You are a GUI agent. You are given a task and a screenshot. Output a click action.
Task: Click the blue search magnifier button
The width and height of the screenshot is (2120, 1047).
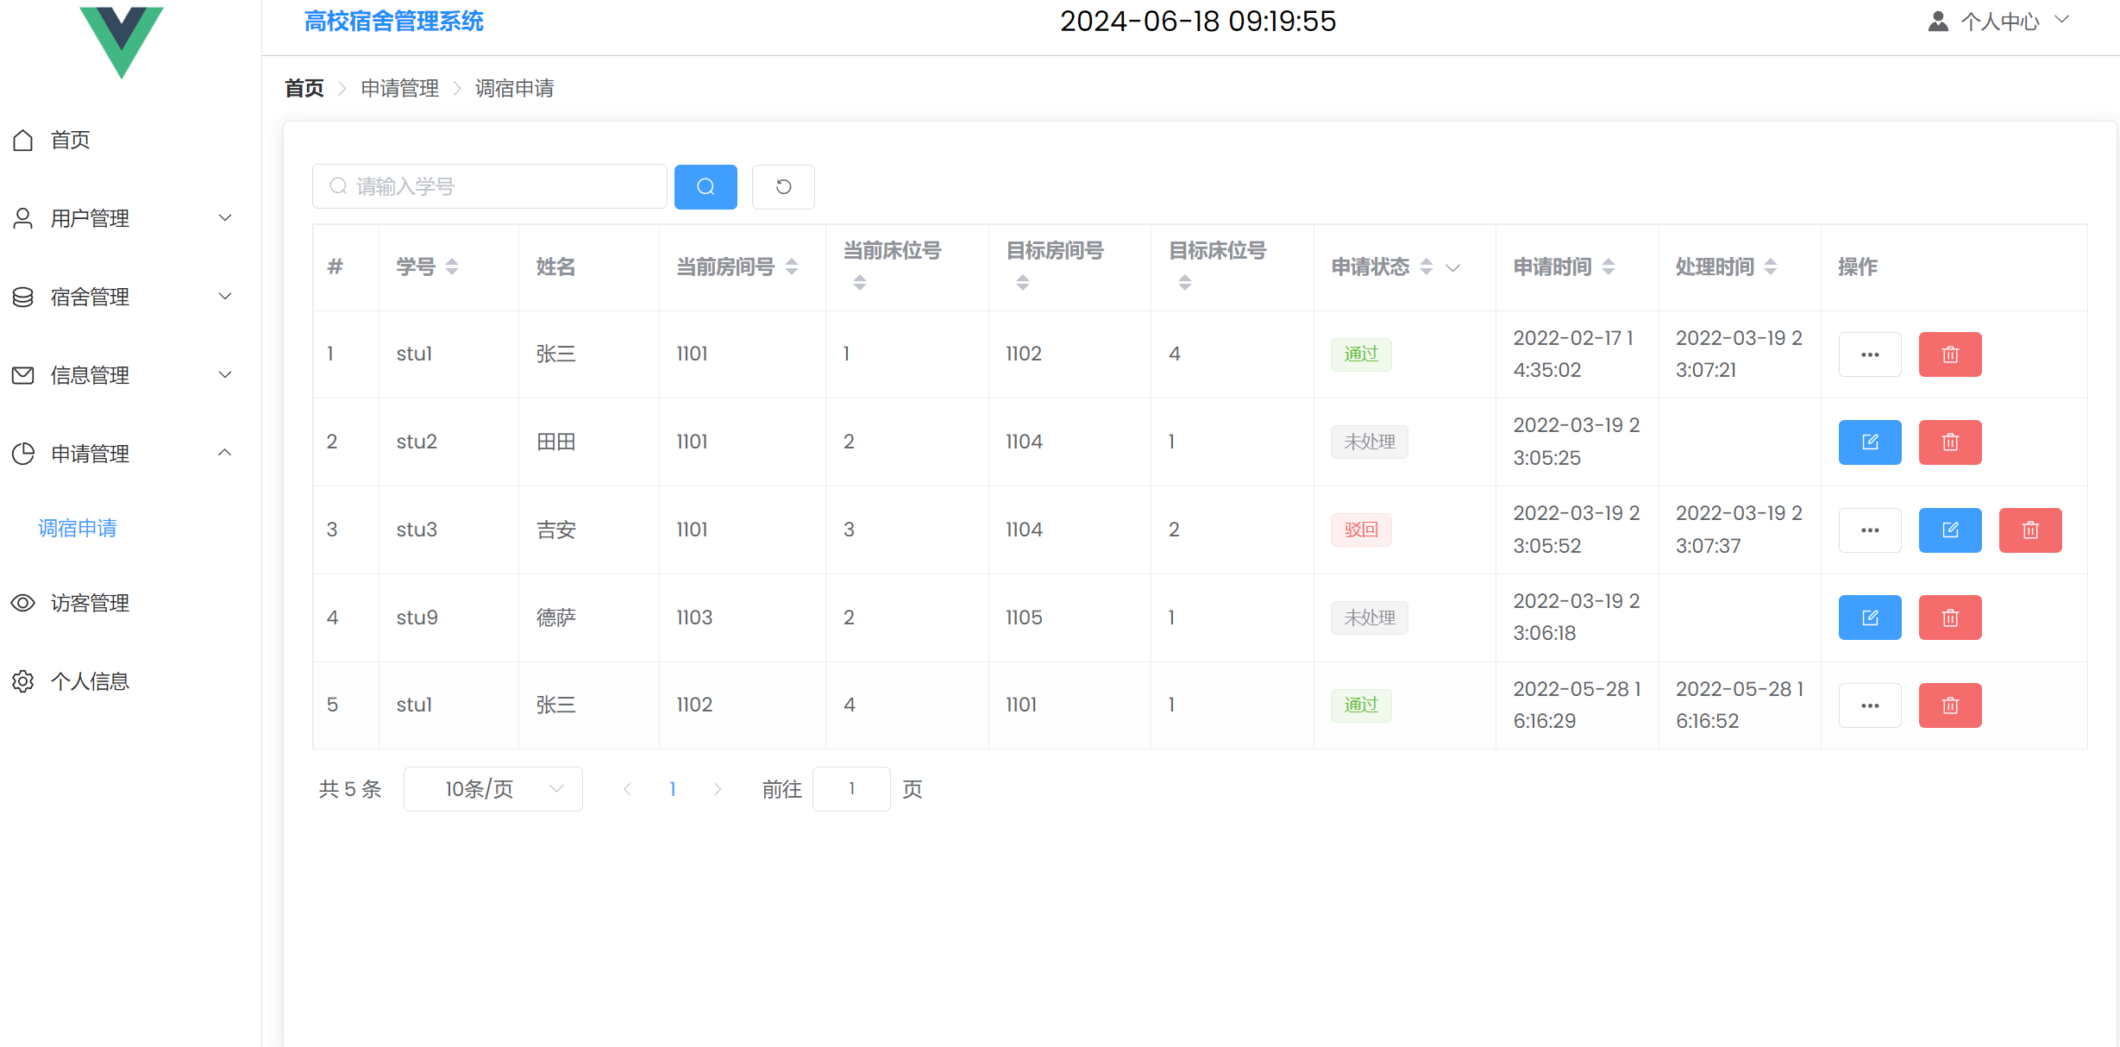pyautogui.click(x=705, y=186)
